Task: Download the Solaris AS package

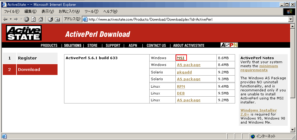Action: (189, 79)
